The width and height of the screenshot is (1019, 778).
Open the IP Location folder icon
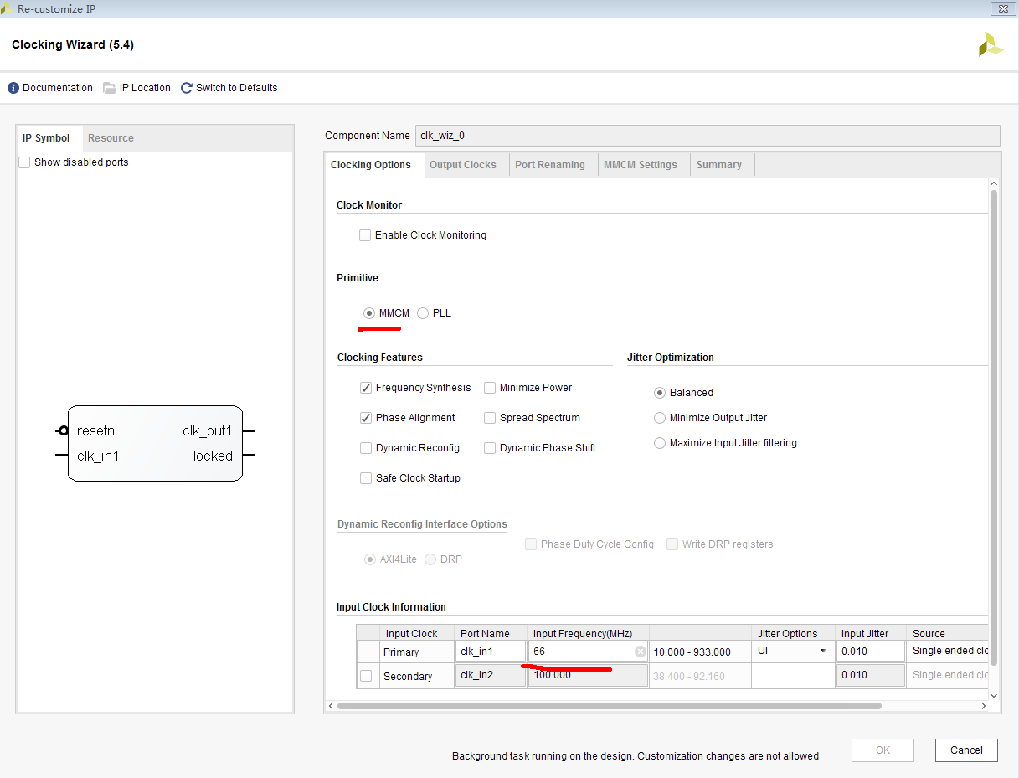(110, 87)
